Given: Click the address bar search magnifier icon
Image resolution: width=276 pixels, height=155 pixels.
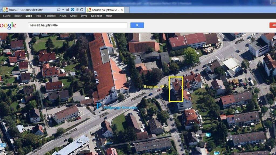Looking at the screenshot, I should (x=58, y=10).
